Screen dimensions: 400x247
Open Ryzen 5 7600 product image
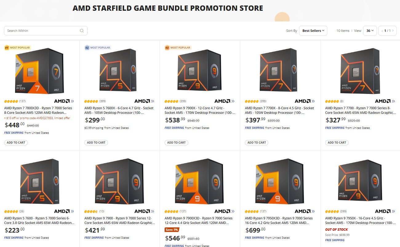pos(39,182)
